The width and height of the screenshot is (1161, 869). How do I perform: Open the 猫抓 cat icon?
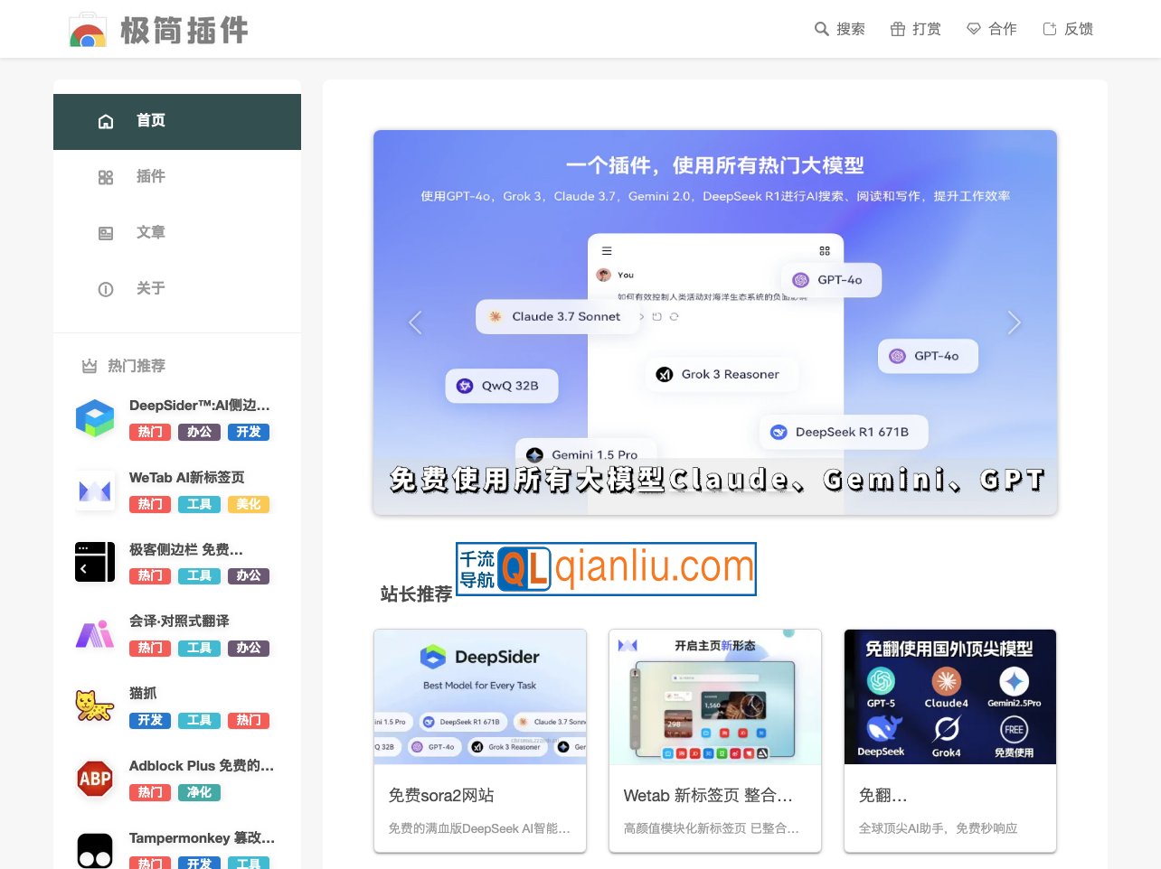pyautogui.click(x=95, y=706)
